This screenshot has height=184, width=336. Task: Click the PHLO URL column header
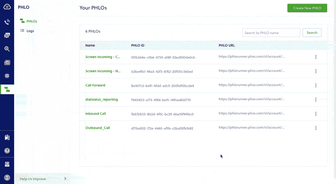pyautogui.click(x=226, y=45)
